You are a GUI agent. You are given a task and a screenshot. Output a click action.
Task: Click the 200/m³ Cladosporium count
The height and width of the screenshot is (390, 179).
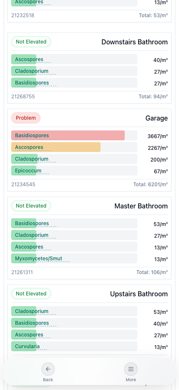tap(159, 160)
